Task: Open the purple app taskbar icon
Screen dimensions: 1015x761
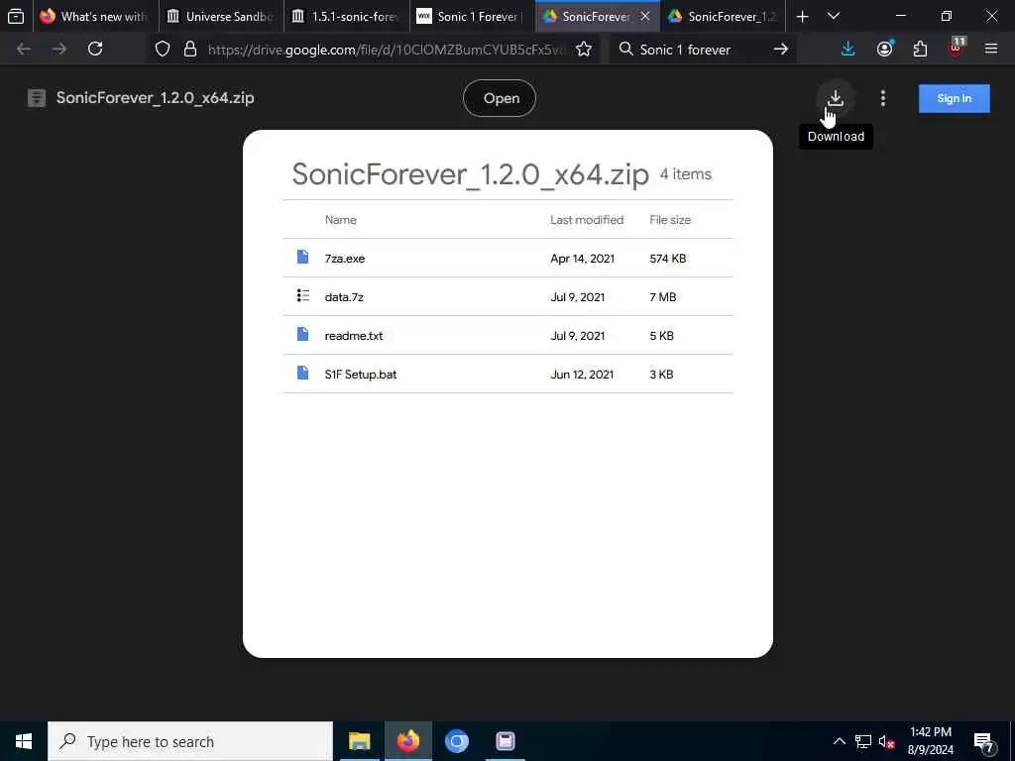Action: pyautogui.click(x=505, y=741)
